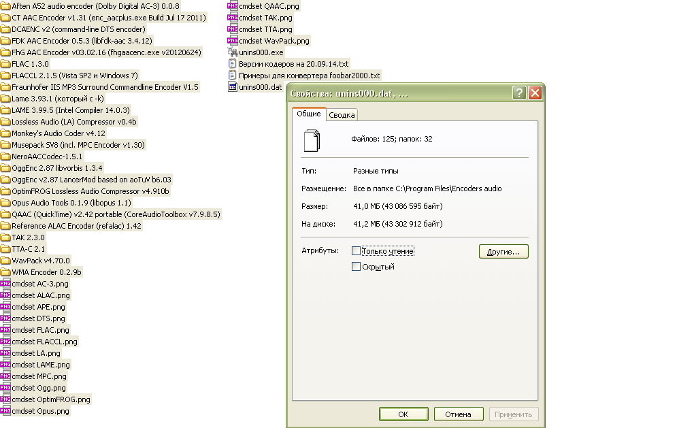
Task: Select the NeroAACCodec-1.5.1 folder icon
Action: 5,157
